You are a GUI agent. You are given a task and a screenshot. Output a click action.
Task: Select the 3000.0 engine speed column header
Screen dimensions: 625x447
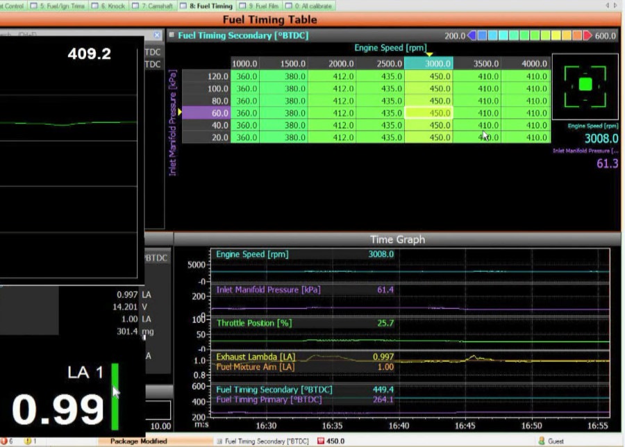click(x=429, y=64)
